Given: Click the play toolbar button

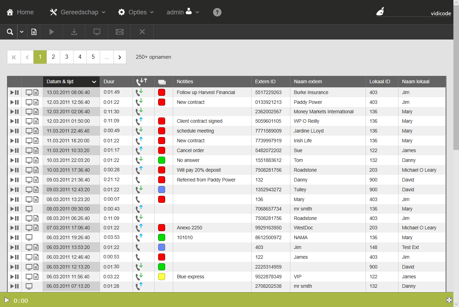Looking at the screenshot, I should point(52,32).
